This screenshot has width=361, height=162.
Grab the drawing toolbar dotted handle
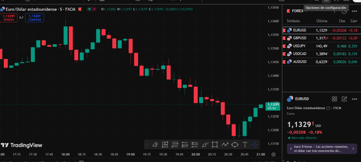click(x=147, y=144)
